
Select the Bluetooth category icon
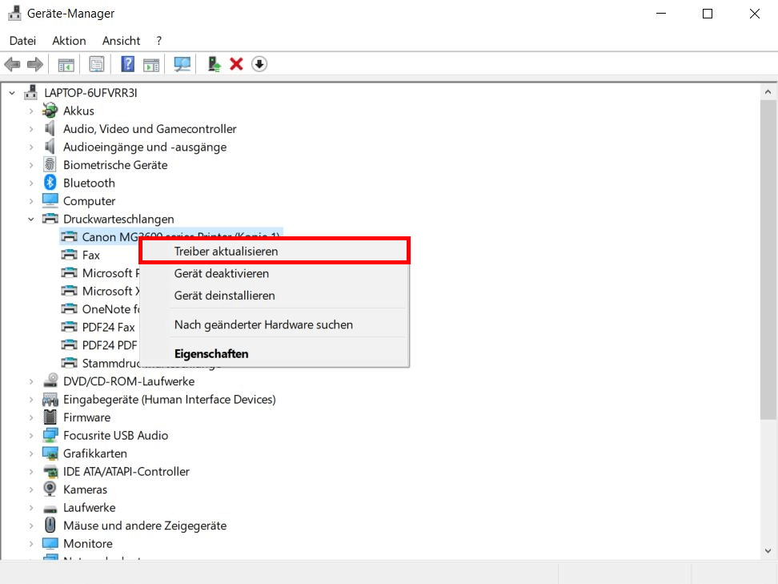point(50,183)
